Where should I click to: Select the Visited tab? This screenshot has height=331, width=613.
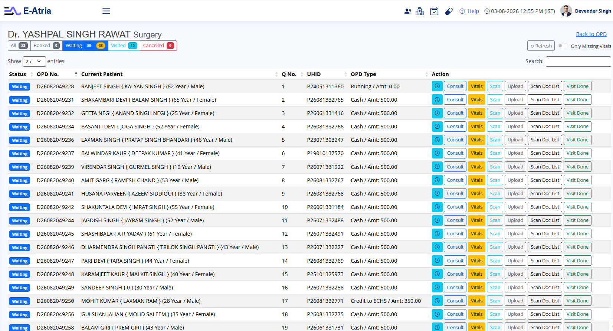(124, 46)
